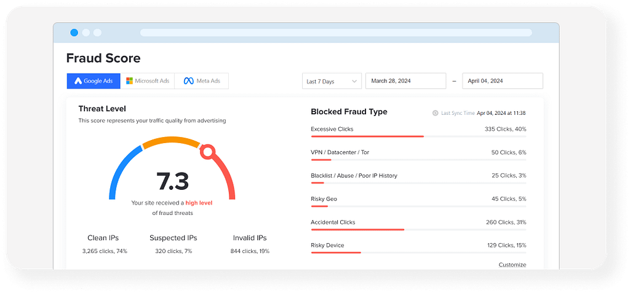Click the Risky Geo progress bar
This screenshot has height=293, width=630.
tap(418, 206)
